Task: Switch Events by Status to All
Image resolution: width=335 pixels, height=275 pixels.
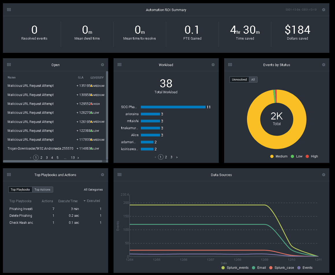Action: point(253,80)
